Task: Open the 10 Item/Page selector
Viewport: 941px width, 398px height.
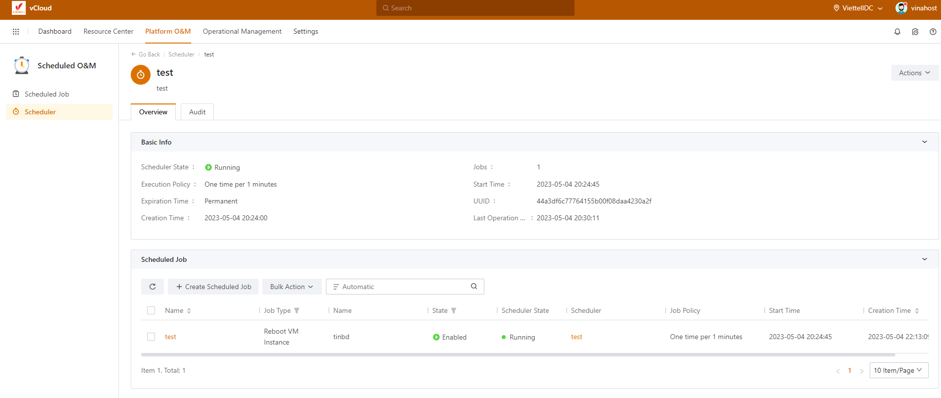Action: pos(898,370)
